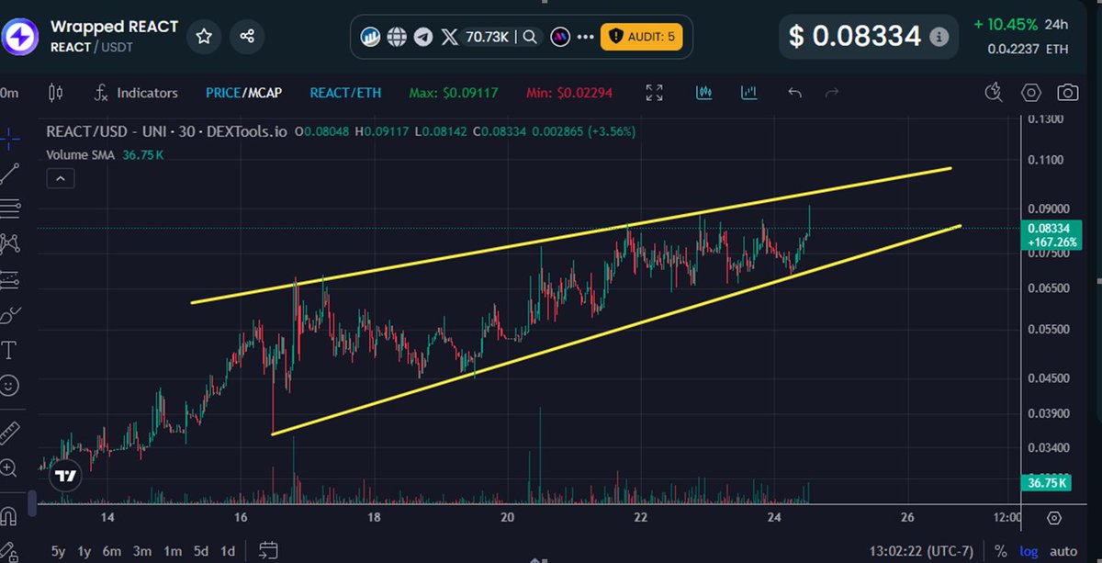
Task: Toggle percent scale mode
Action: click(999, 551)
